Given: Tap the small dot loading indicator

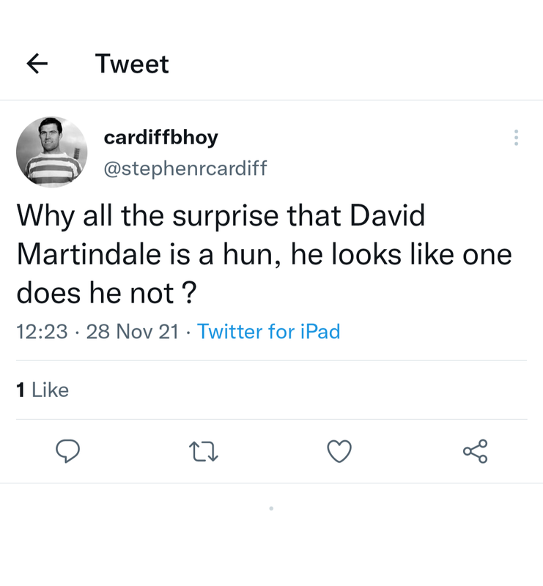Looking at the screenshot, I should point(271,508).
